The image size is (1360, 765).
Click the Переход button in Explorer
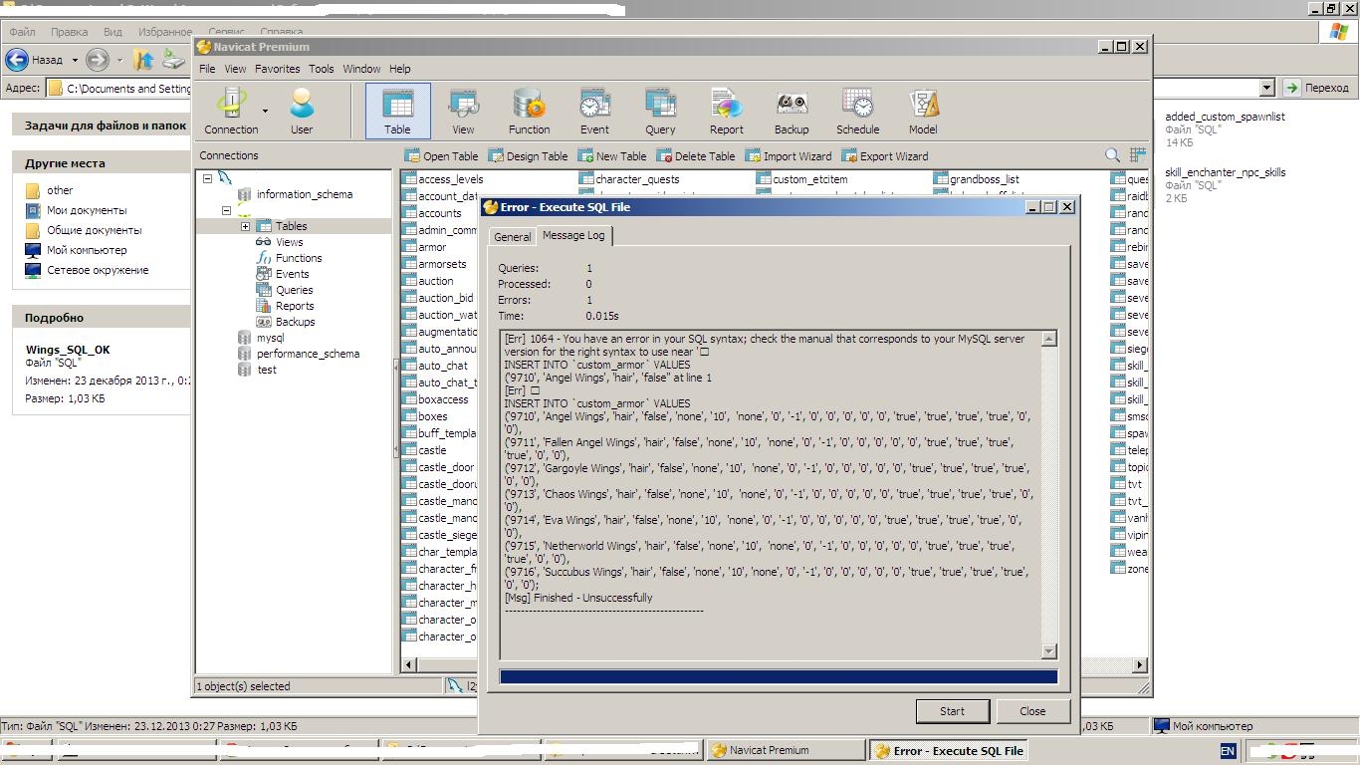point(1316,88)
